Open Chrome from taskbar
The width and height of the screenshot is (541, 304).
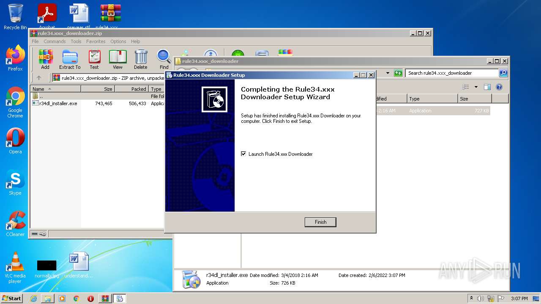point(76,299)
